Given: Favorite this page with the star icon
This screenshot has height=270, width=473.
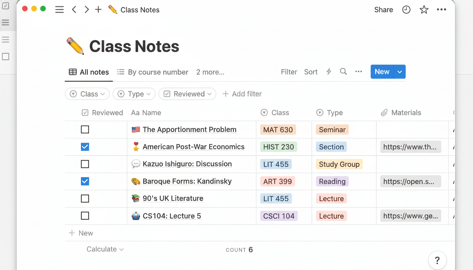Looking at the screenshot, I should click(x=424, y=9).
